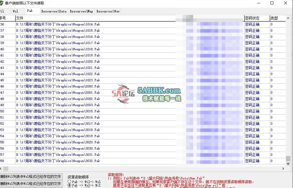The height and width of the screenshot is (188, 293).
Task: Select the Weapon\3015.Pak file row
Action: (58, 111)
